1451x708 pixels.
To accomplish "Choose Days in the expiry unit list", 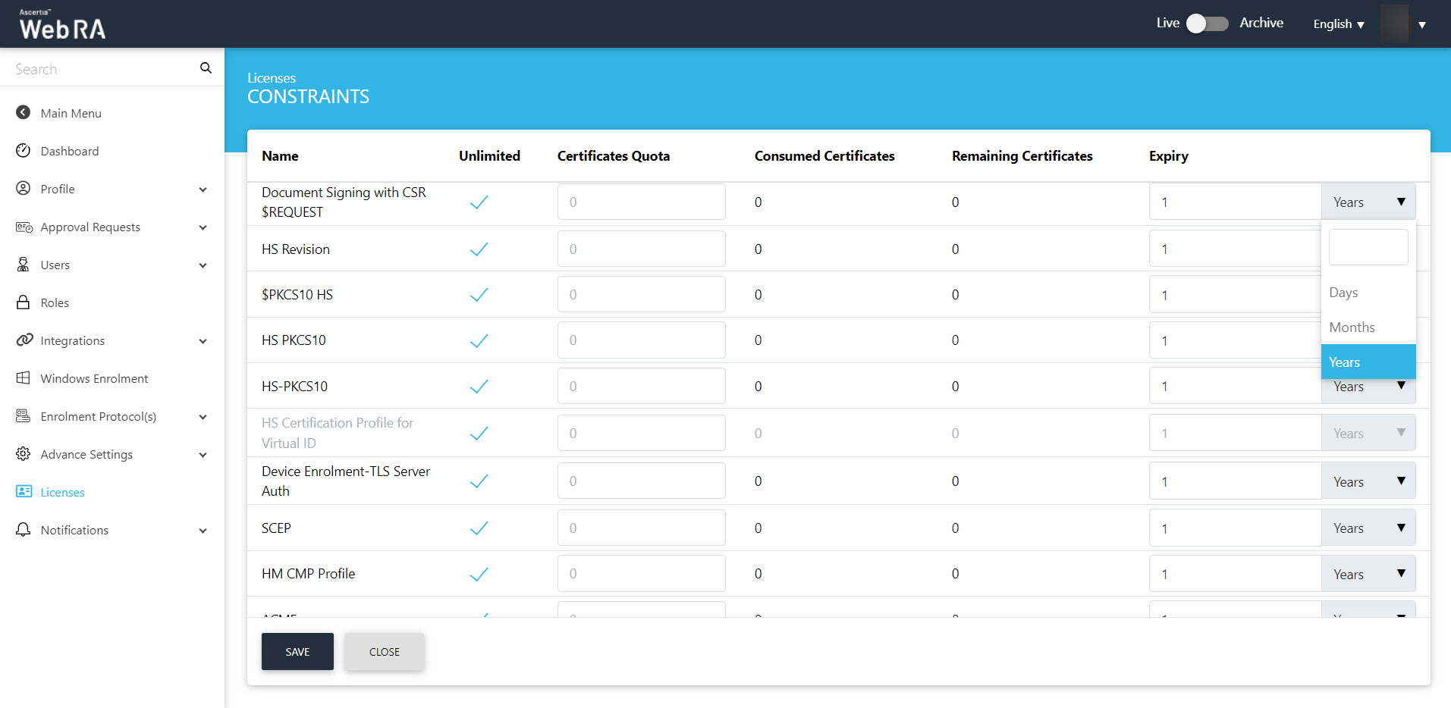I will point(1343,293).
